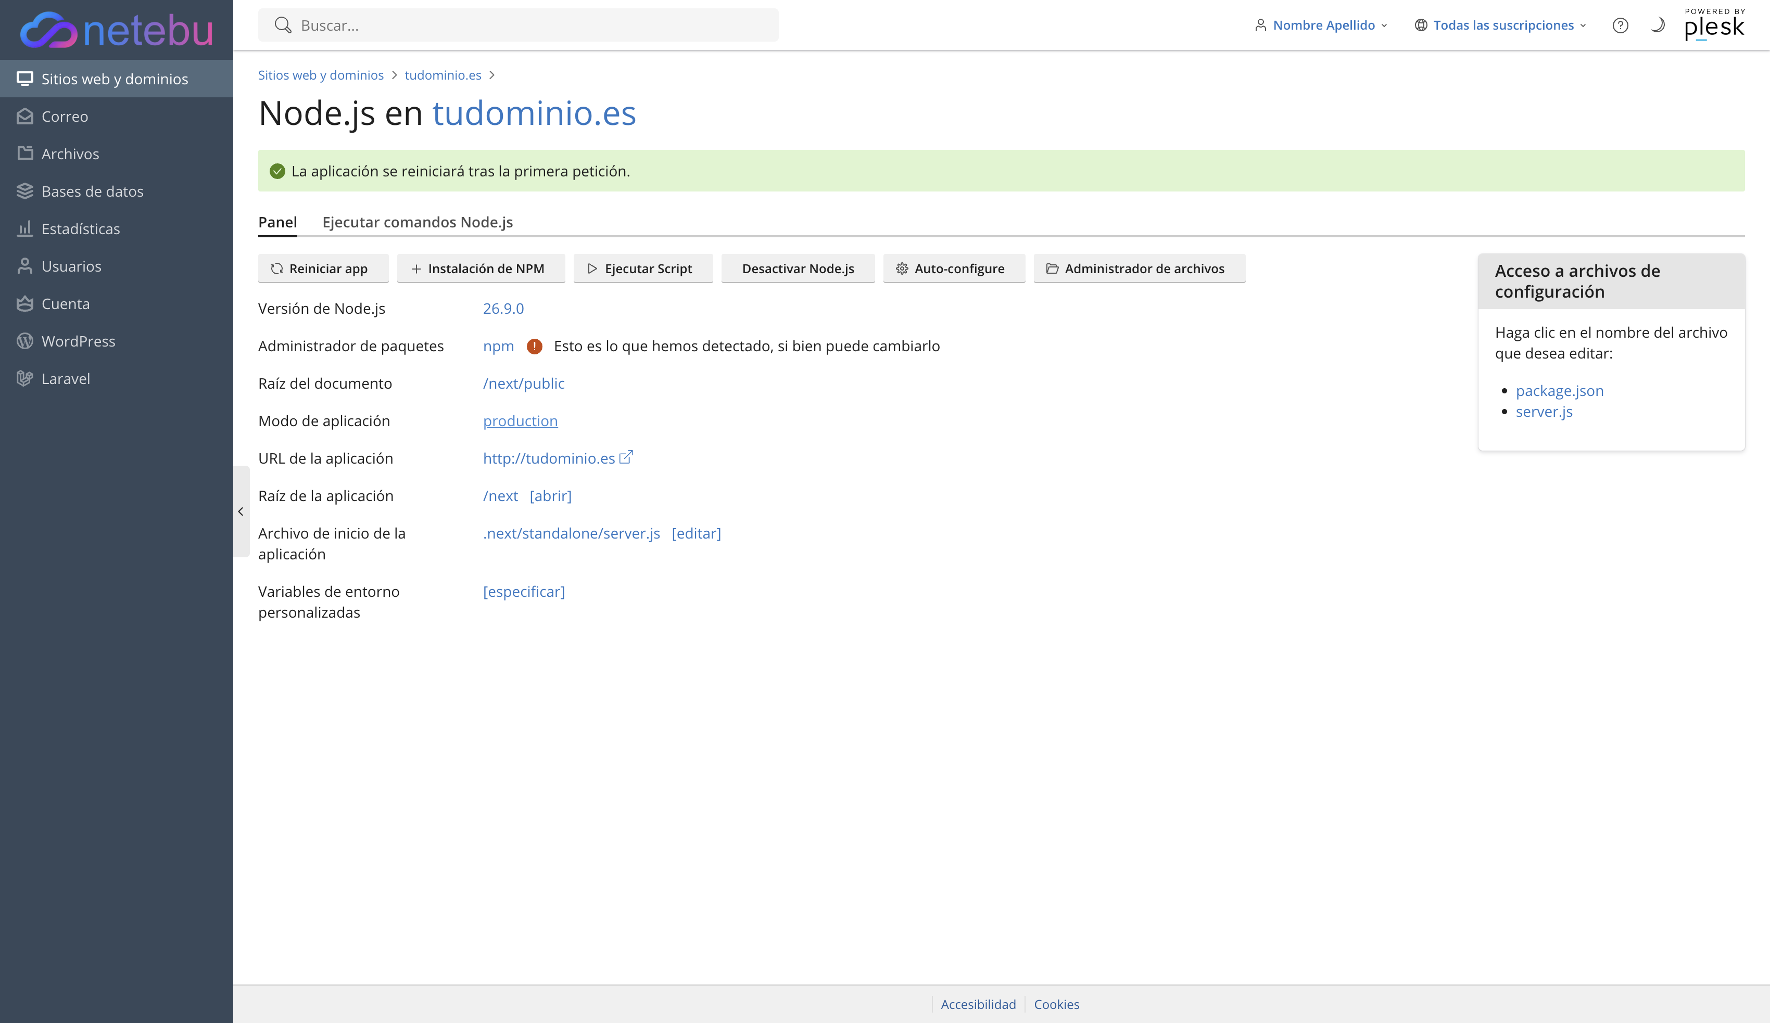Screen dimensions: 1770x1023
Task: Open server.js config file
Action: (1544, 412)
